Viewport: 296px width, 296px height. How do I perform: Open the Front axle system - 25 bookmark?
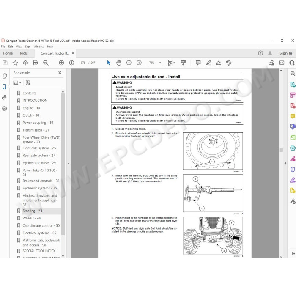(39, 148)
